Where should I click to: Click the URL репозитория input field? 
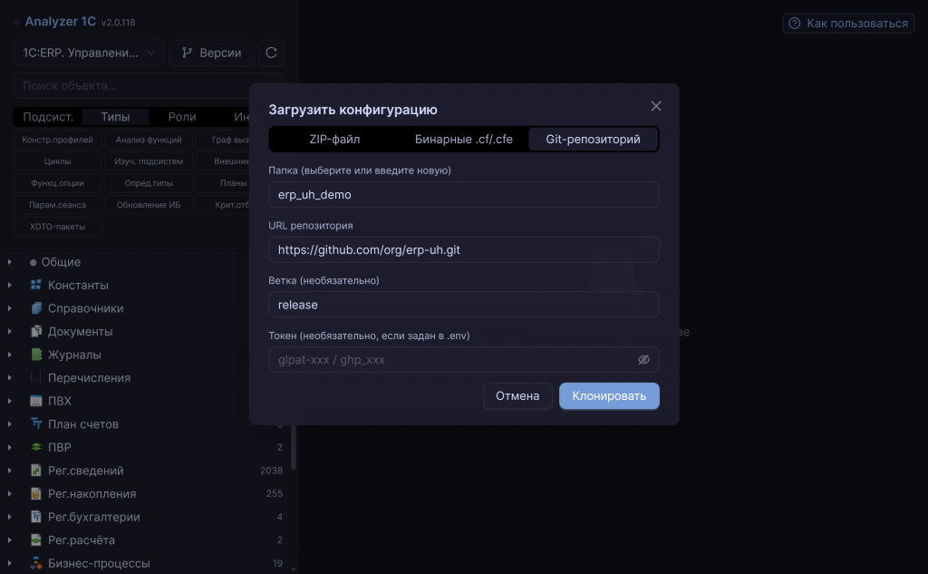point(463,249)
